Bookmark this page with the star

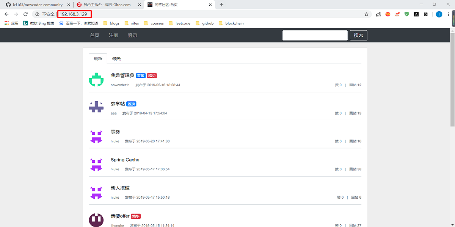click(366, 14)
